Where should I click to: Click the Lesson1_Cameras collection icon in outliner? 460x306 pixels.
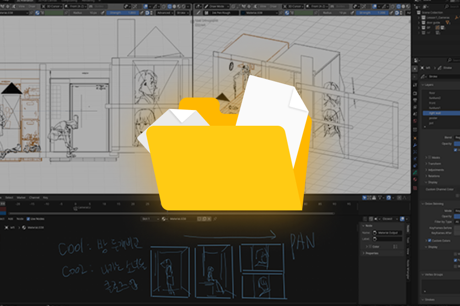(423, 18)
